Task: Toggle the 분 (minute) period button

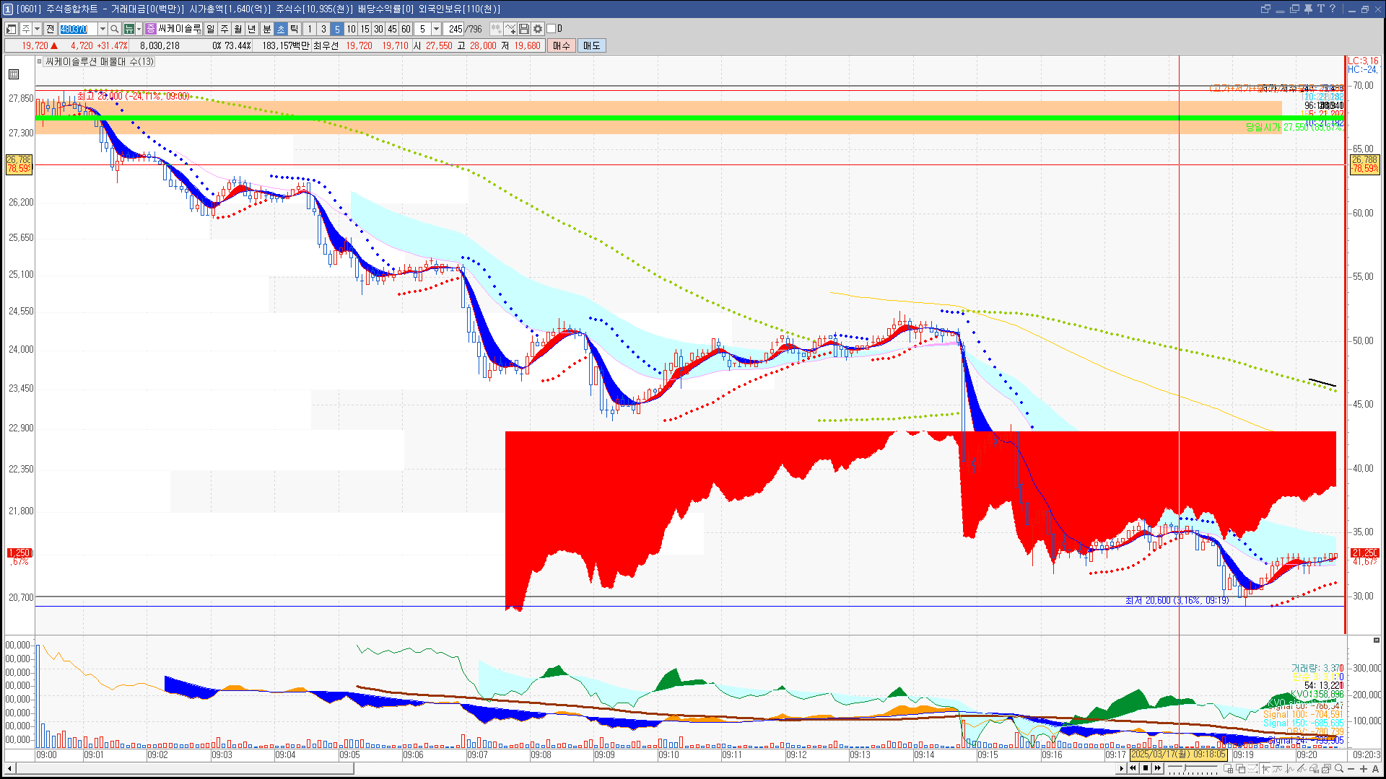Action: [266, 29]
